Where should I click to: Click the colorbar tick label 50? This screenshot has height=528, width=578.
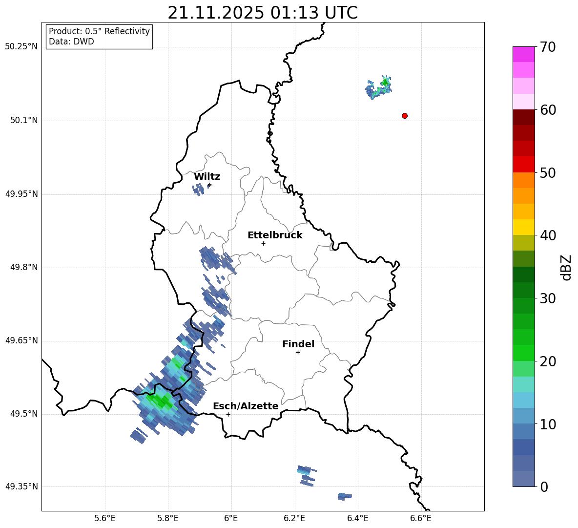tap(548, 172)
